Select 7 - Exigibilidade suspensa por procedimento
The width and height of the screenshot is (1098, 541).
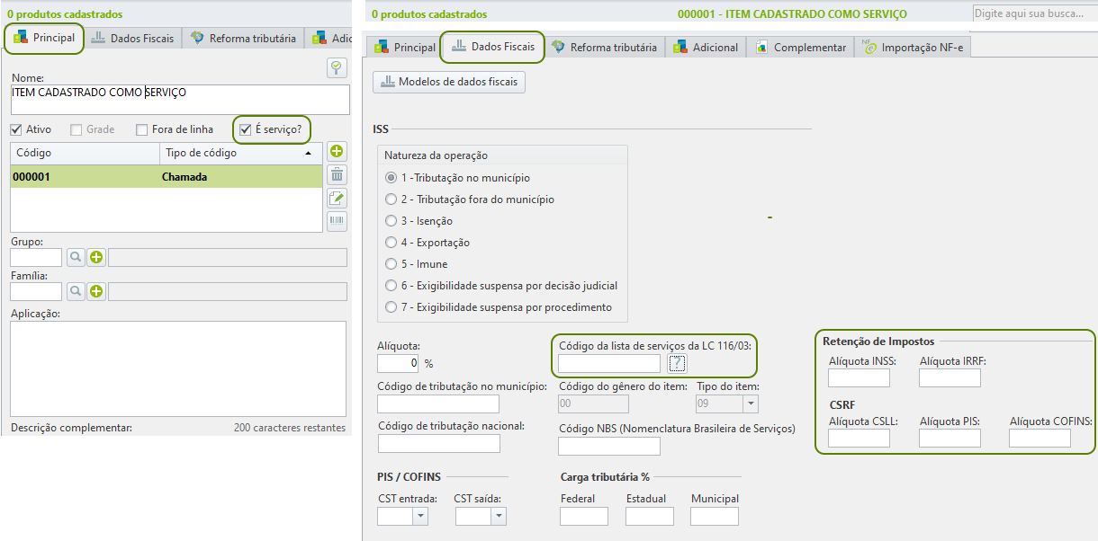(x=391, y=307)
